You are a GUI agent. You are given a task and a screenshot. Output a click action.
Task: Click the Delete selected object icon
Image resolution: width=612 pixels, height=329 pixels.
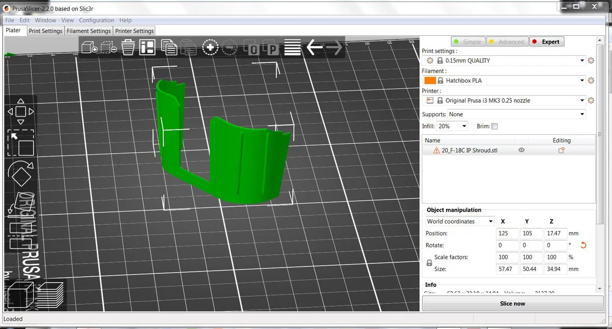(x=108, y=47)
